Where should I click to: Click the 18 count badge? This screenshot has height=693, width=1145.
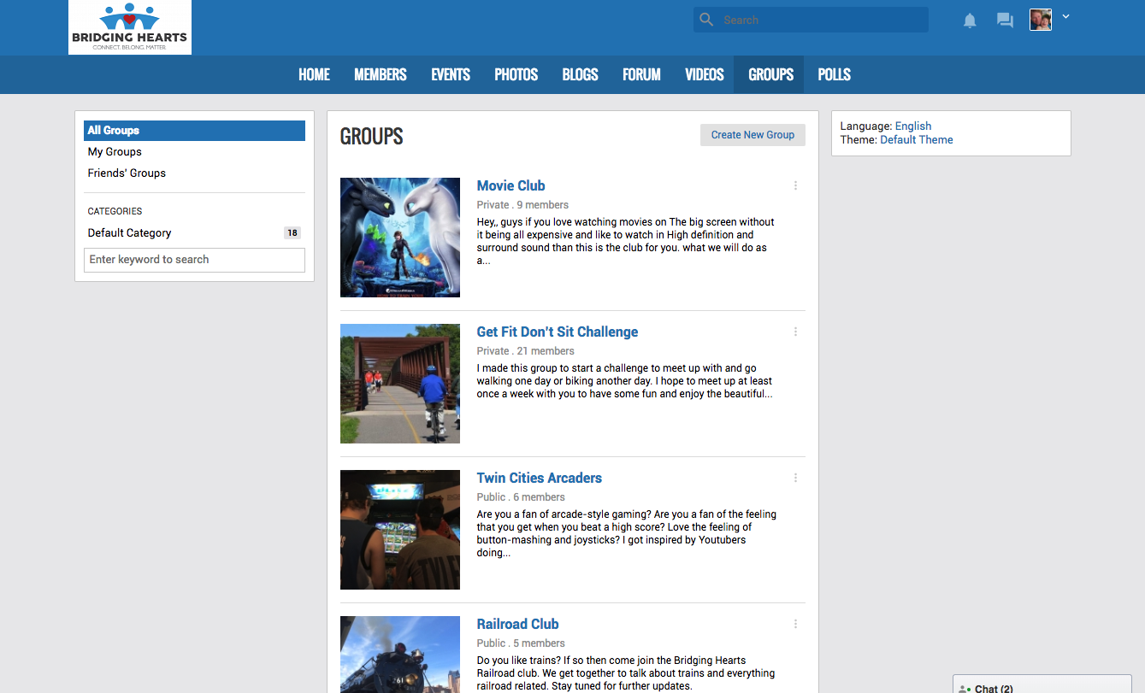point(292,232)
